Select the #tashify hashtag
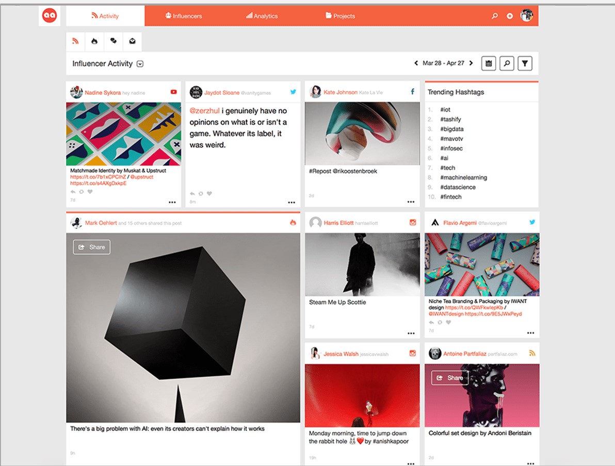This screenshot has height=466, width=615. pyautogui.click(x=450, y=119)
